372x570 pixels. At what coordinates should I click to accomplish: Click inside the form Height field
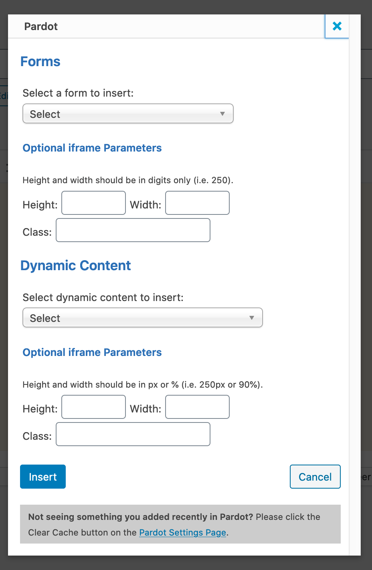coord(93,203)
